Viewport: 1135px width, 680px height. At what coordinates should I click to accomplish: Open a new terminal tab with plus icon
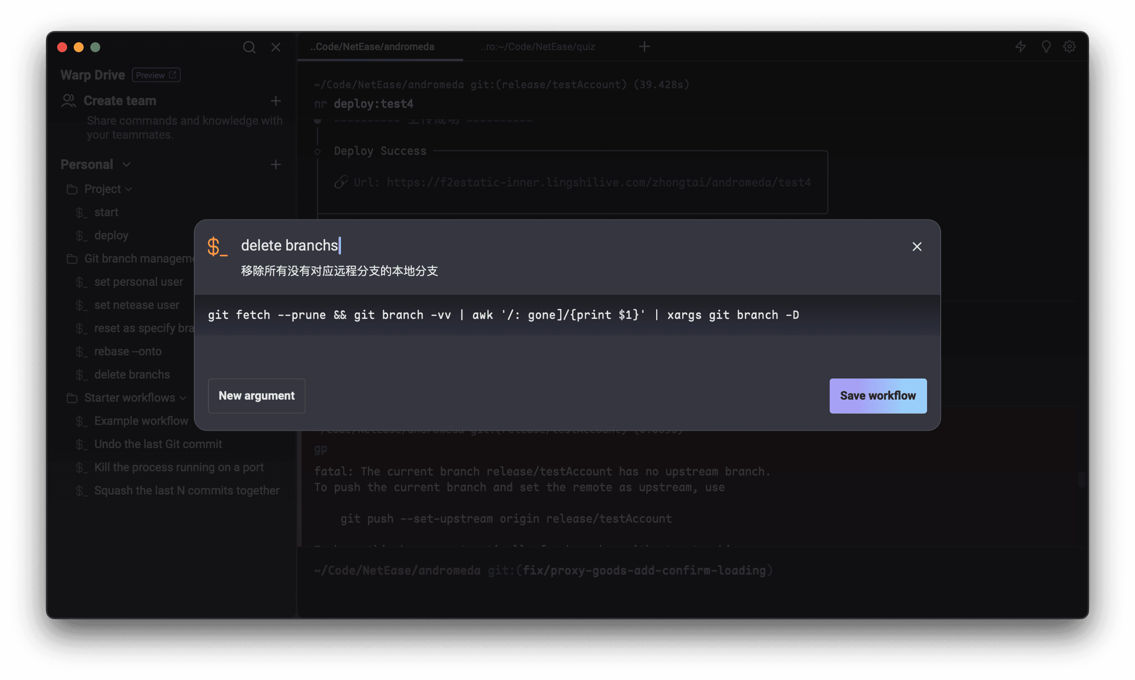(644, 47)
